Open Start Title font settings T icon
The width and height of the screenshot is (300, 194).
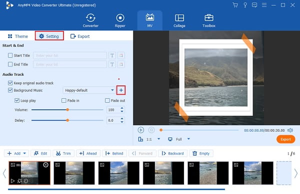(x=112, y=55)
